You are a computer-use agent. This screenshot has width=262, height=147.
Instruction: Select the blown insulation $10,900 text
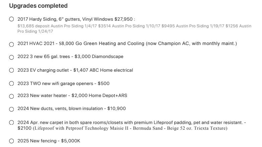click(x=72, y=109)
